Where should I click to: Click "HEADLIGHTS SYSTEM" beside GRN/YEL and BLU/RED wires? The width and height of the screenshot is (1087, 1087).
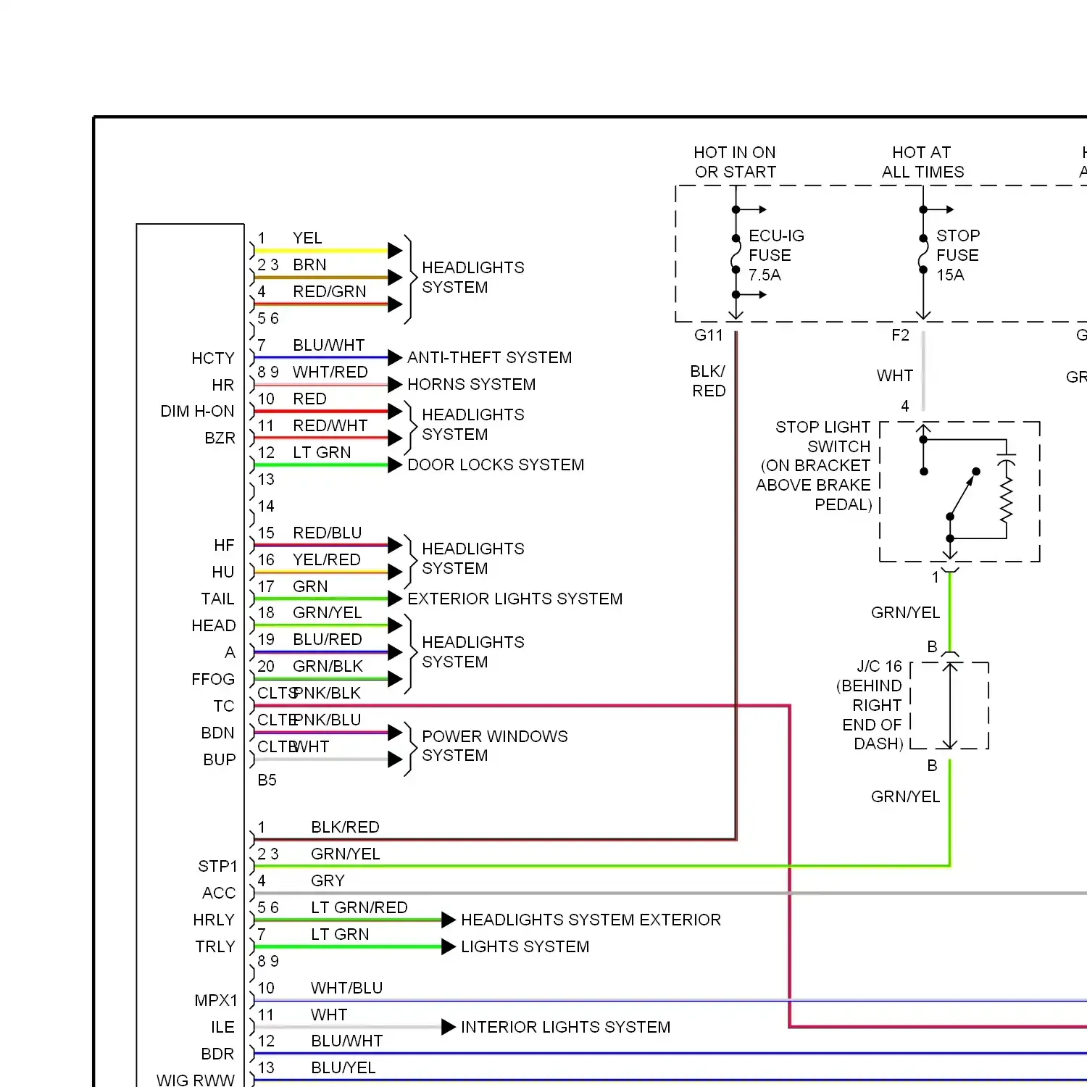point(472,652)
